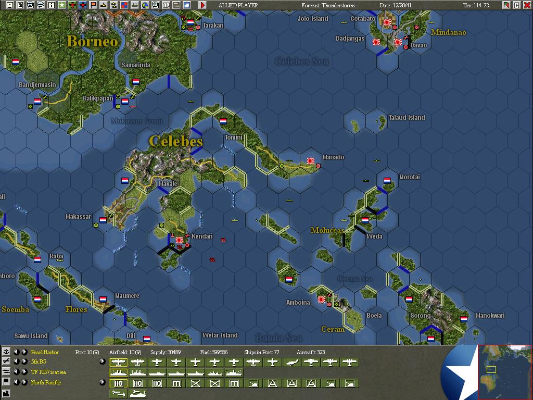Image resolution: width=533 pixels, height=400 pixels.
Task: Go to previous air group before 5th BG
Action: (16, 361)
